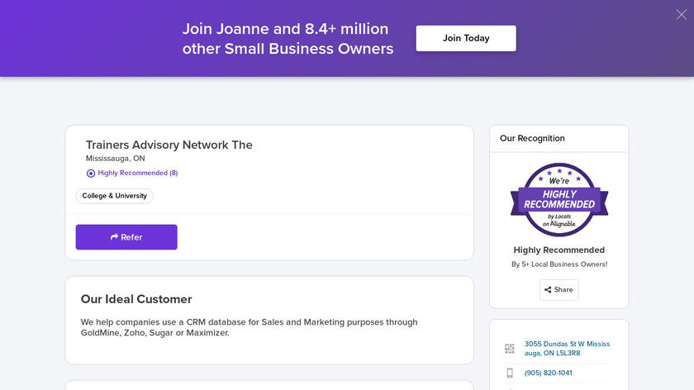
Task: Click the arrow icon in the Refer button
Action: [114, 237]
